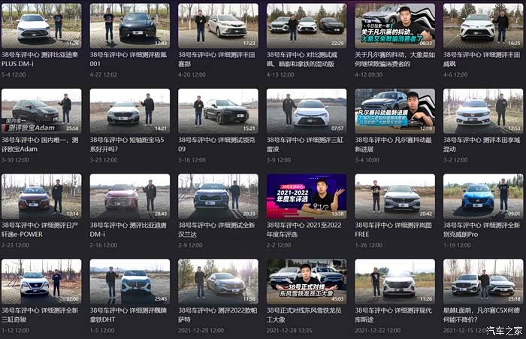Screen dimensions: 526x339
Task: Click title '38号车评中心 测评本田享域混动'
Action: tap(482, 144)
